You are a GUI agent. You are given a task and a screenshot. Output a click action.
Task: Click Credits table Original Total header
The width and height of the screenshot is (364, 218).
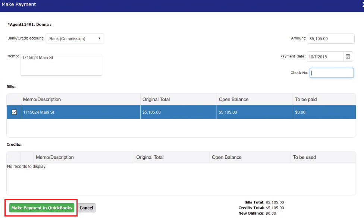[x=150, y=157]
